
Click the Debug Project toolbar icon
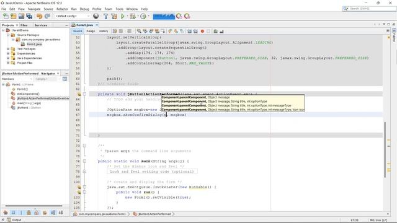[x=132, y=16]
